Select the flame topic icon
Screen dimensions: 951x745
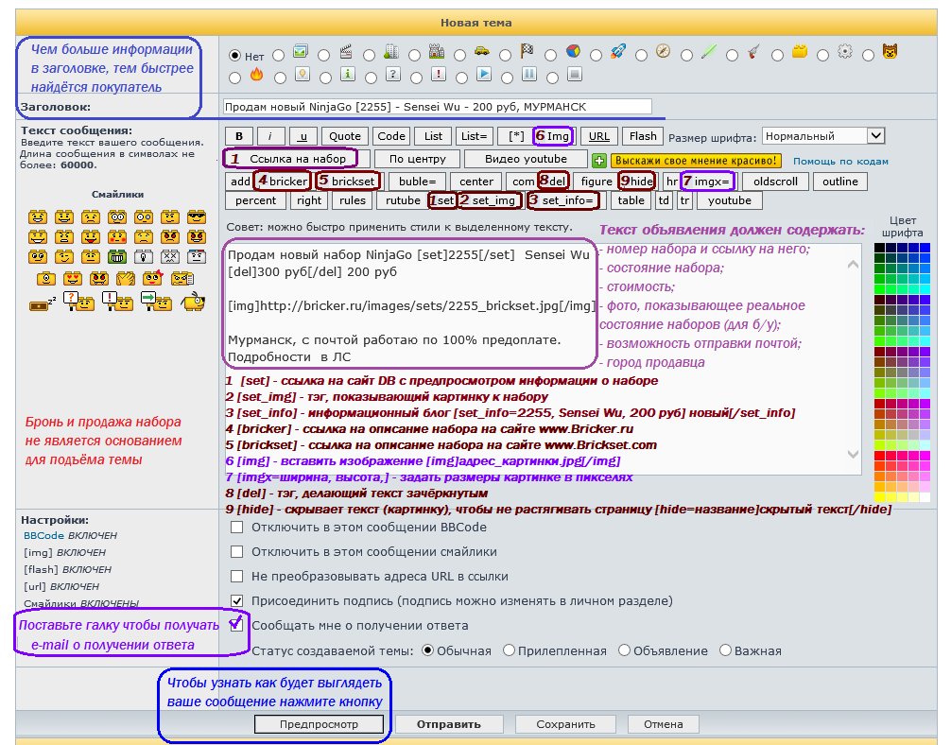(256, 75)
